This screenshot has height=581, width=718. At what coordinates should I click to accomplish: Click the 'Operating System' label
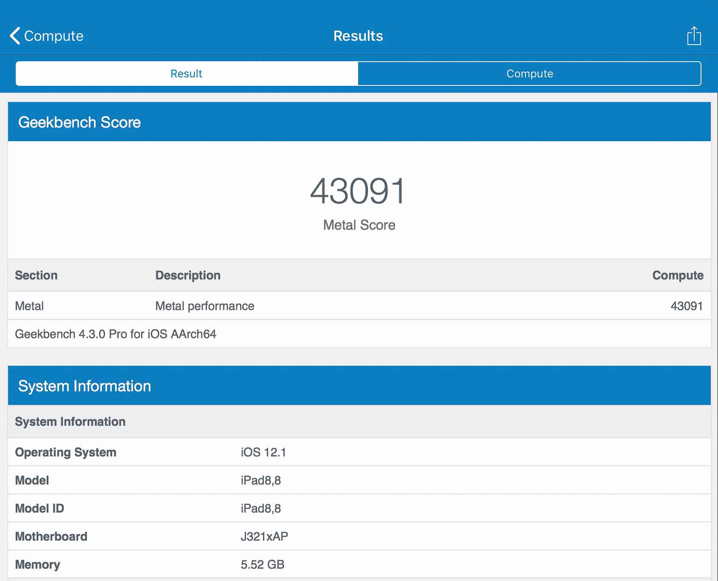65,452
